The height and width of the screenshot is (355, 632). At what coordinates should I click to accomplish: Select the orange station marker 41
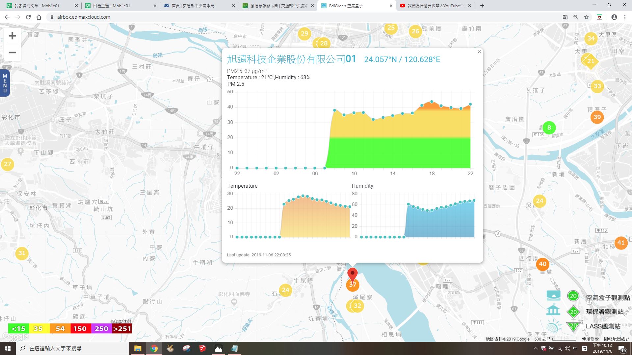click(621, 243)
